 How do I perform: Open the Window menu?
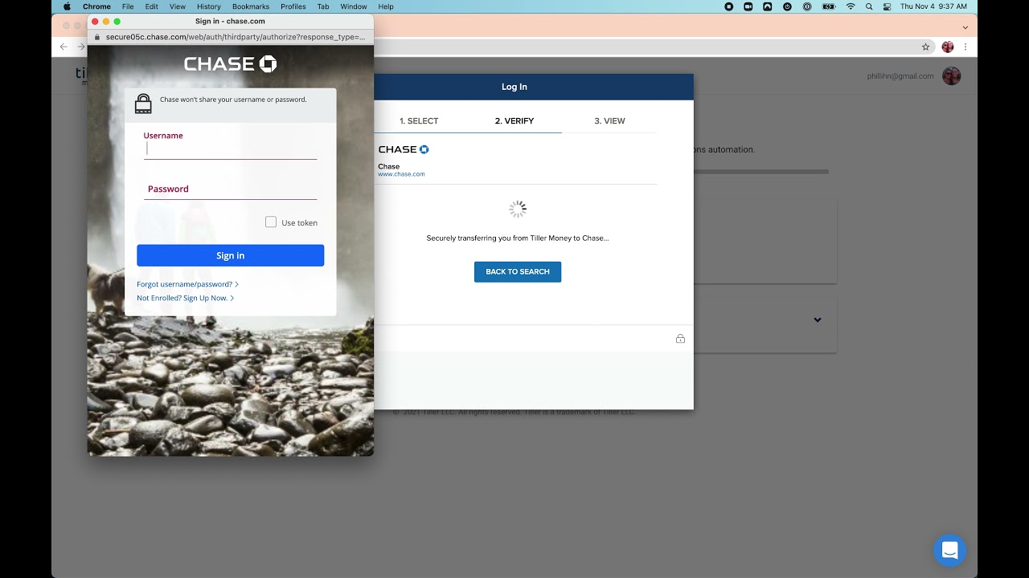tap(354, 6)
